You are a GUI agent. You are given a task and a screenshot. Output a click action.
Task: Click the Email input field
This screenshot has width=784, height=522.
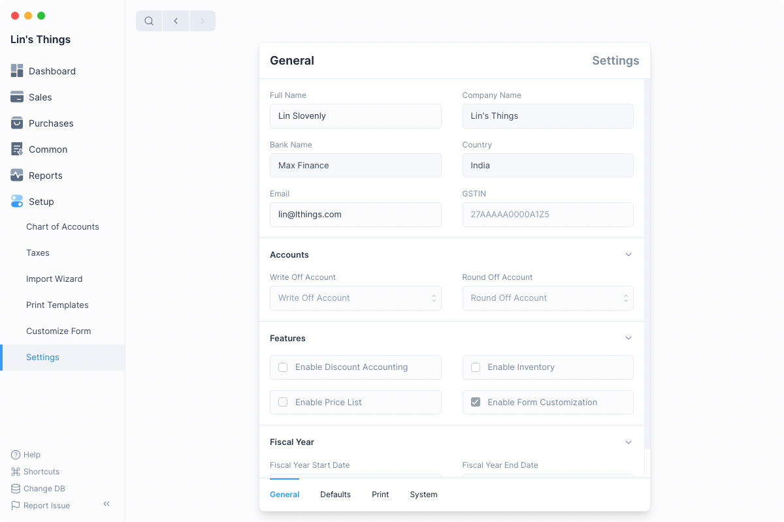(355, 215)
